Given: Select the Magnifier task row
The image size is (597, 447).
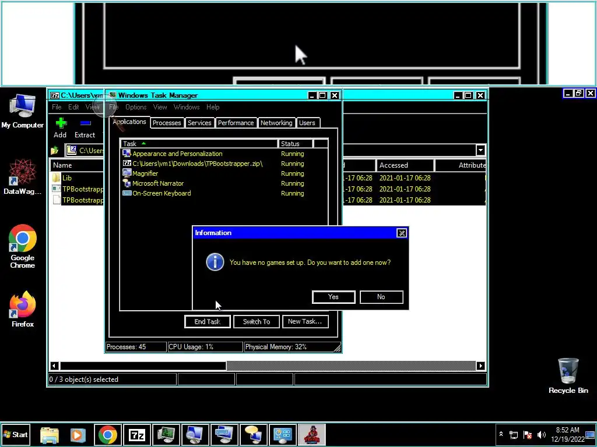Looking at the screenshot, I should click(224, 173).
